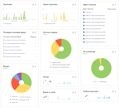Open phrase 'как убрать всплывающую рекламу'
The height and width of the screenshot is (108, 120).
[x=15, y=44]
